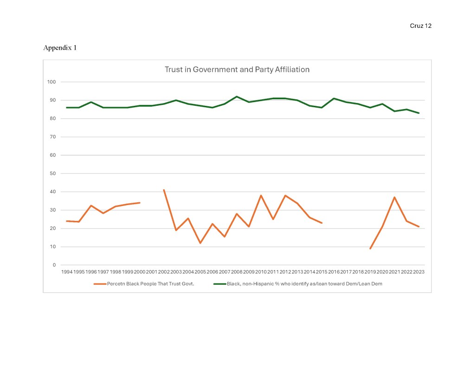The height and width of the screenshot is (367, 475).
Task: Click the 2016 label on the x-axis
Action: point(334,271)
